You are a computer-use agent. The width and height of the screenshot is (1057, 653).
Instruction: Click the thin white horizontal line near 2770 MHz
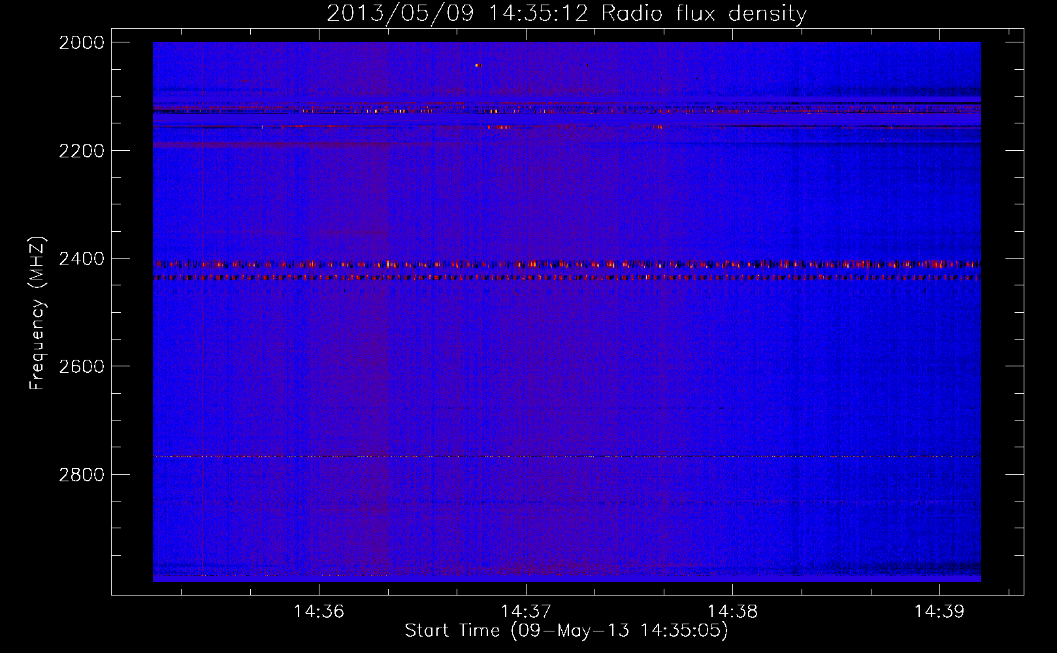pyautogui.click(x=567, y=456)
